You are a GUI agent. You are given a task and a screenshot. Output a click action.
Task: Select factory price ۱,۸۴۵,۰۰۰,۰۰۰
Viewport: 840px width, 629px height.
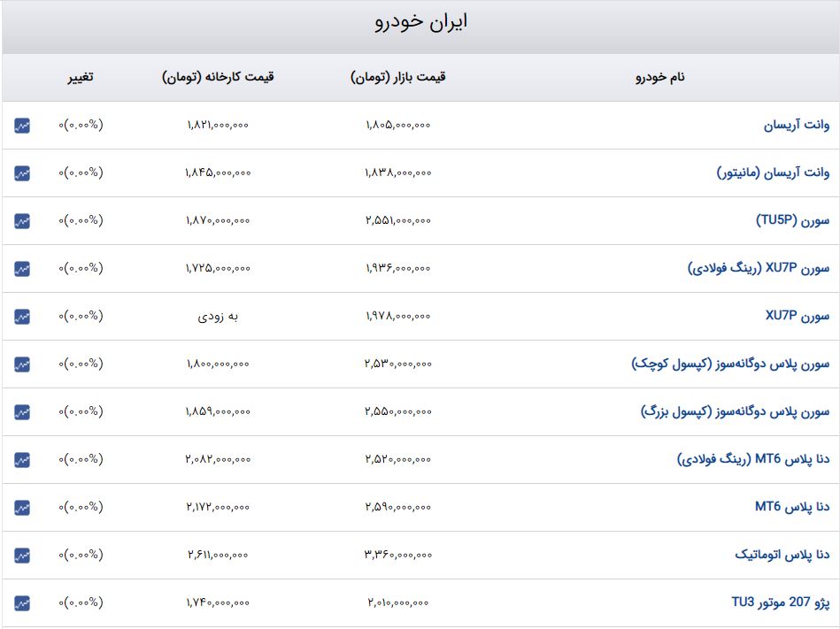click(218, 173)
